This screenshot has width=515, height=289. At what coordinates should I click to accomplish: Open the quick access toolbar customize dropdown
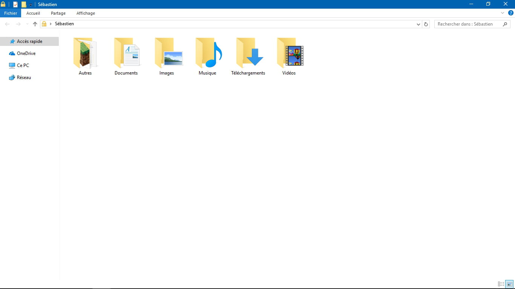click(31, 5)
